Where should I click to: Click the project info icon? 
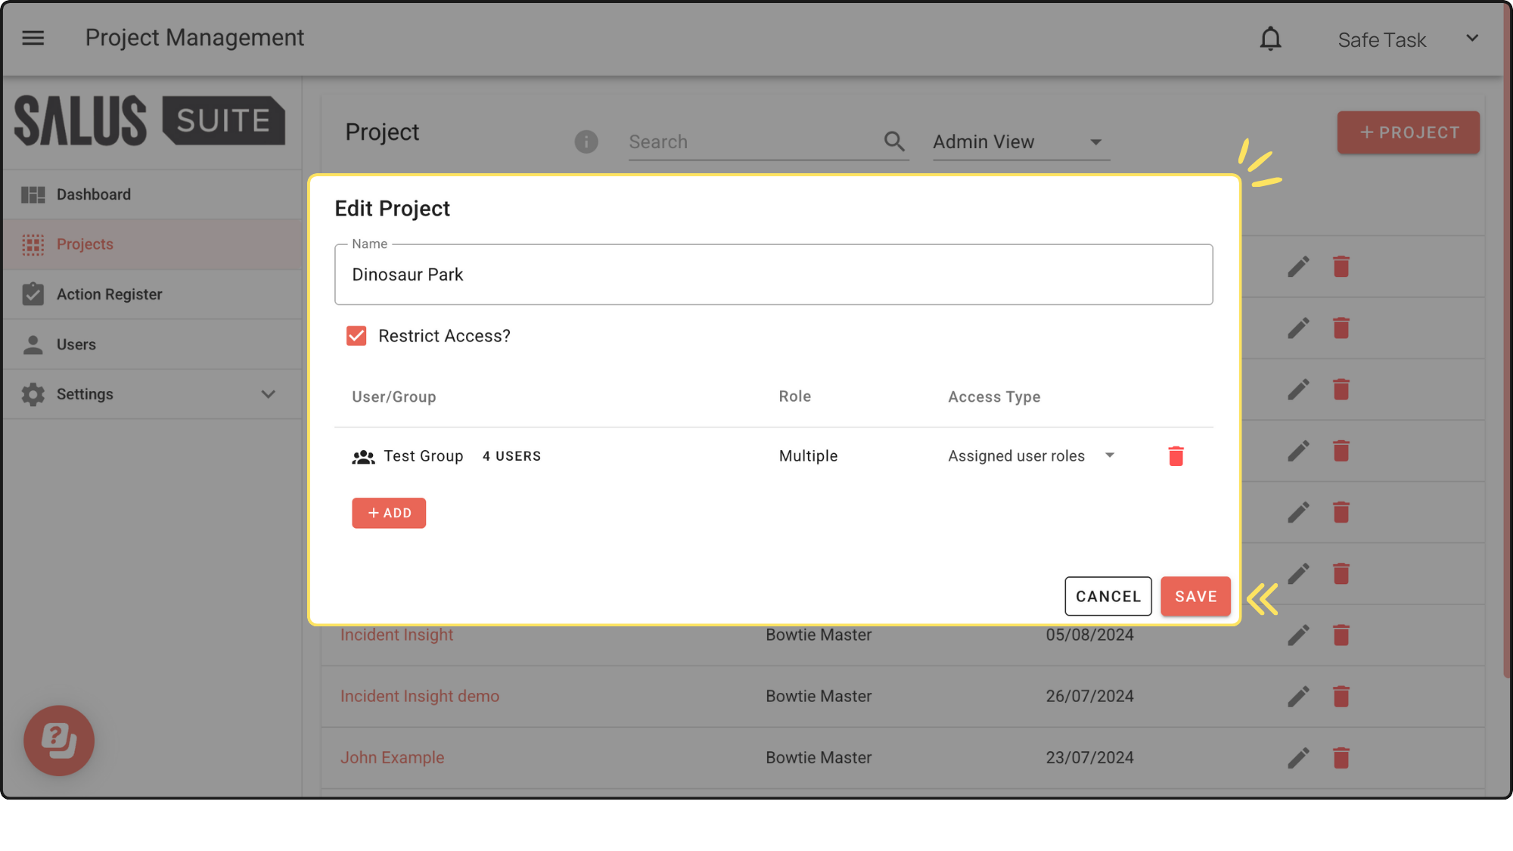(x=586, y=141)
